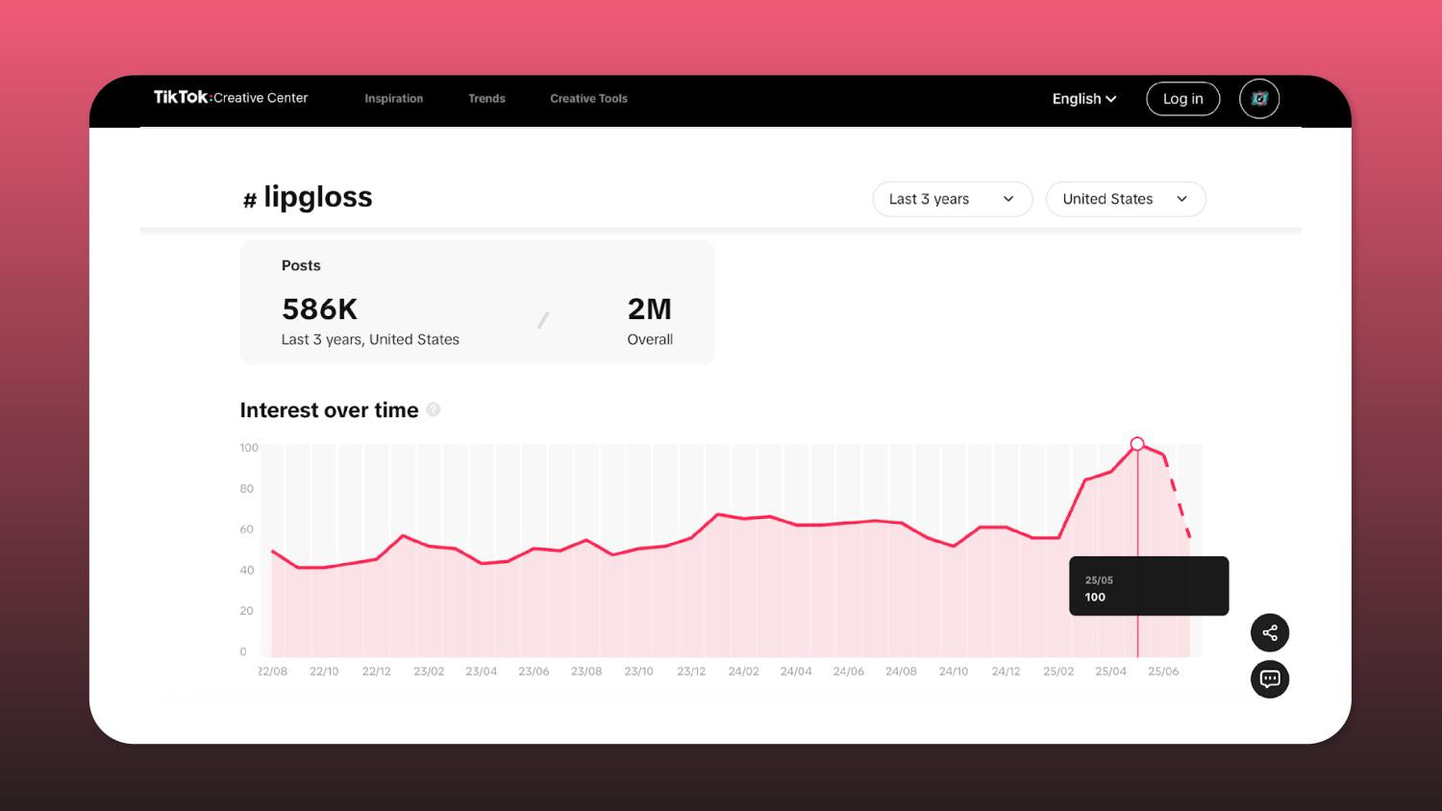Open the United States region dropdown

pos(1125,199)
